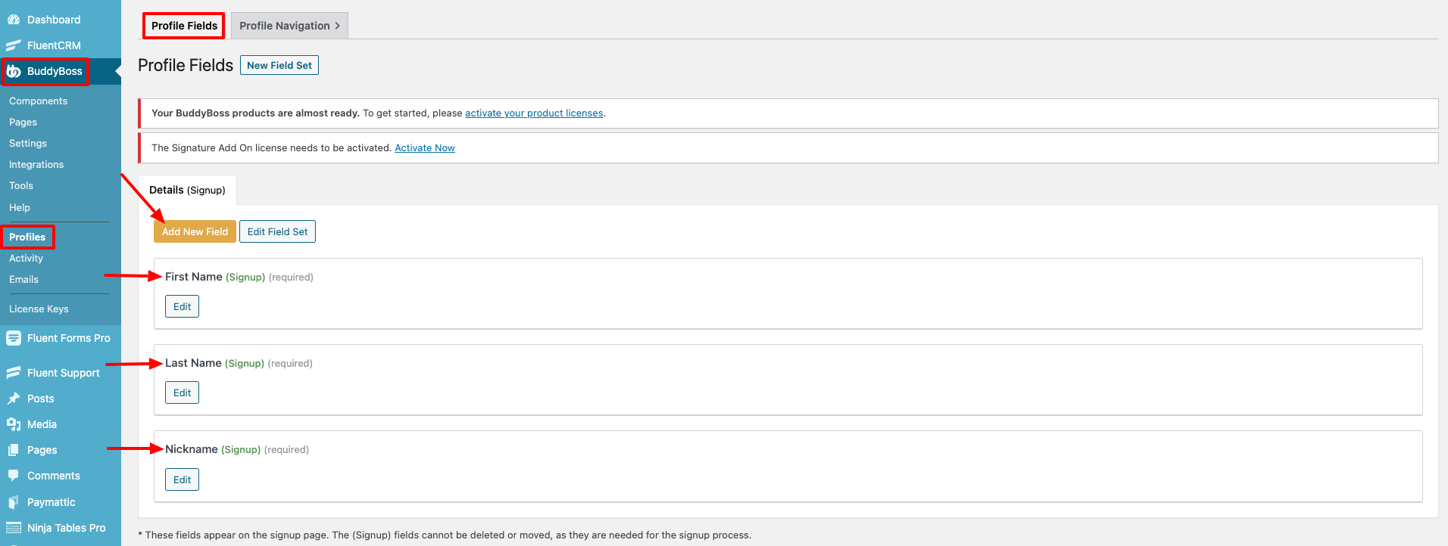Open Comments via speech bubble icon
The image size is (1448, 546).
click(14, 476)
